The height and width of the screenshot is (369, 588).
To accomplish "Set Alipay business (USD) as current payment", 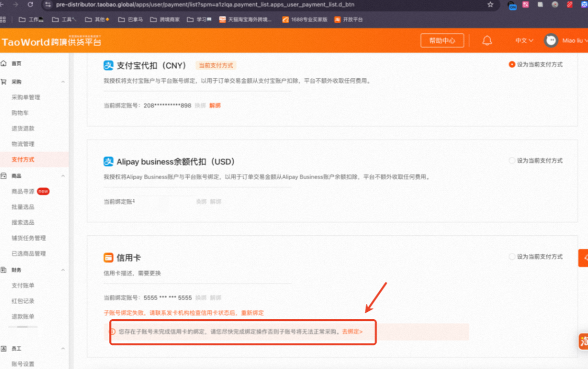I will click(511, 161).
